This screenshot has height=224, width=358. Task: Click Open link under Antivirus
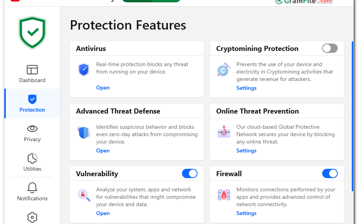[103, 88]
